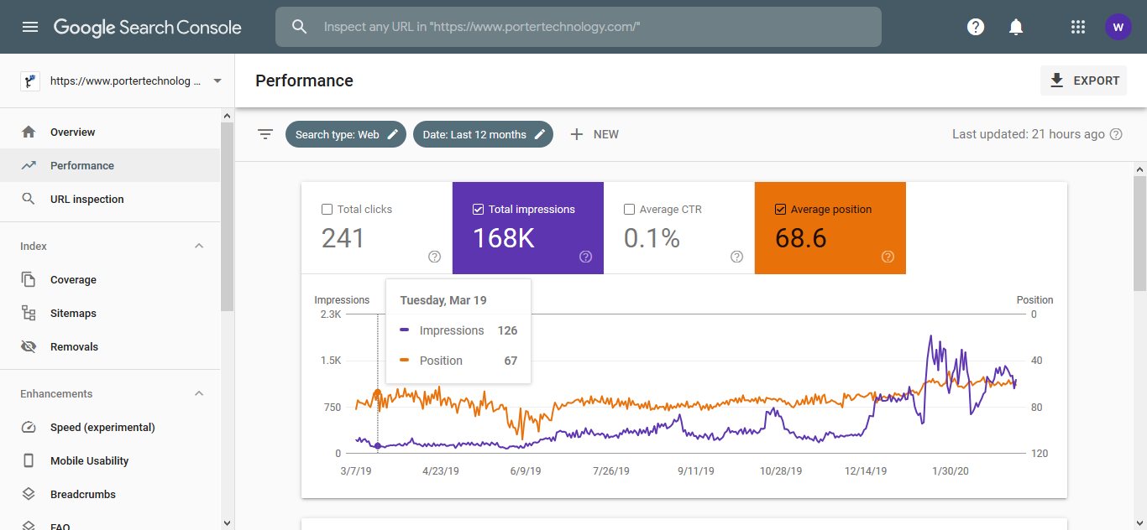This screenshot has height=530, width=1147.
Task: Click the Date: Last 12 months chip
Action: 483,134
